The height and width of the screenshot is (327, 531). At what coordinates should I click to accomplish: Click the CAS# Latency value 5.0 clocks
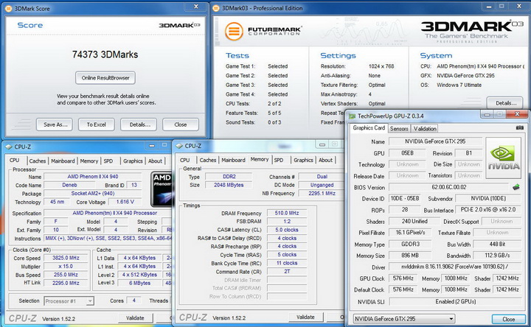click(287, 230)
